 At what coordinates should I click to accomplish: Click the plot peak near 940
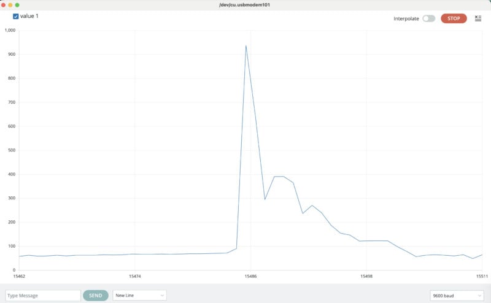click(246, 46)
